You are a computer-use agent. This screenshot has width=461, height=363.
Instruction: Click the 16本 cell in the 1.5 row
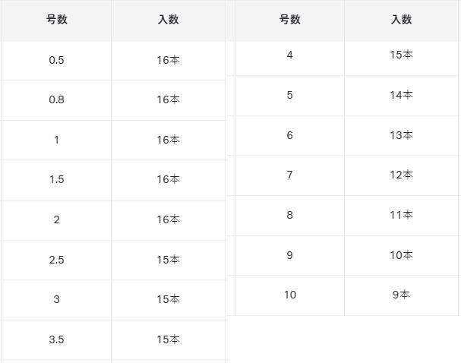[x=168, y=180]
